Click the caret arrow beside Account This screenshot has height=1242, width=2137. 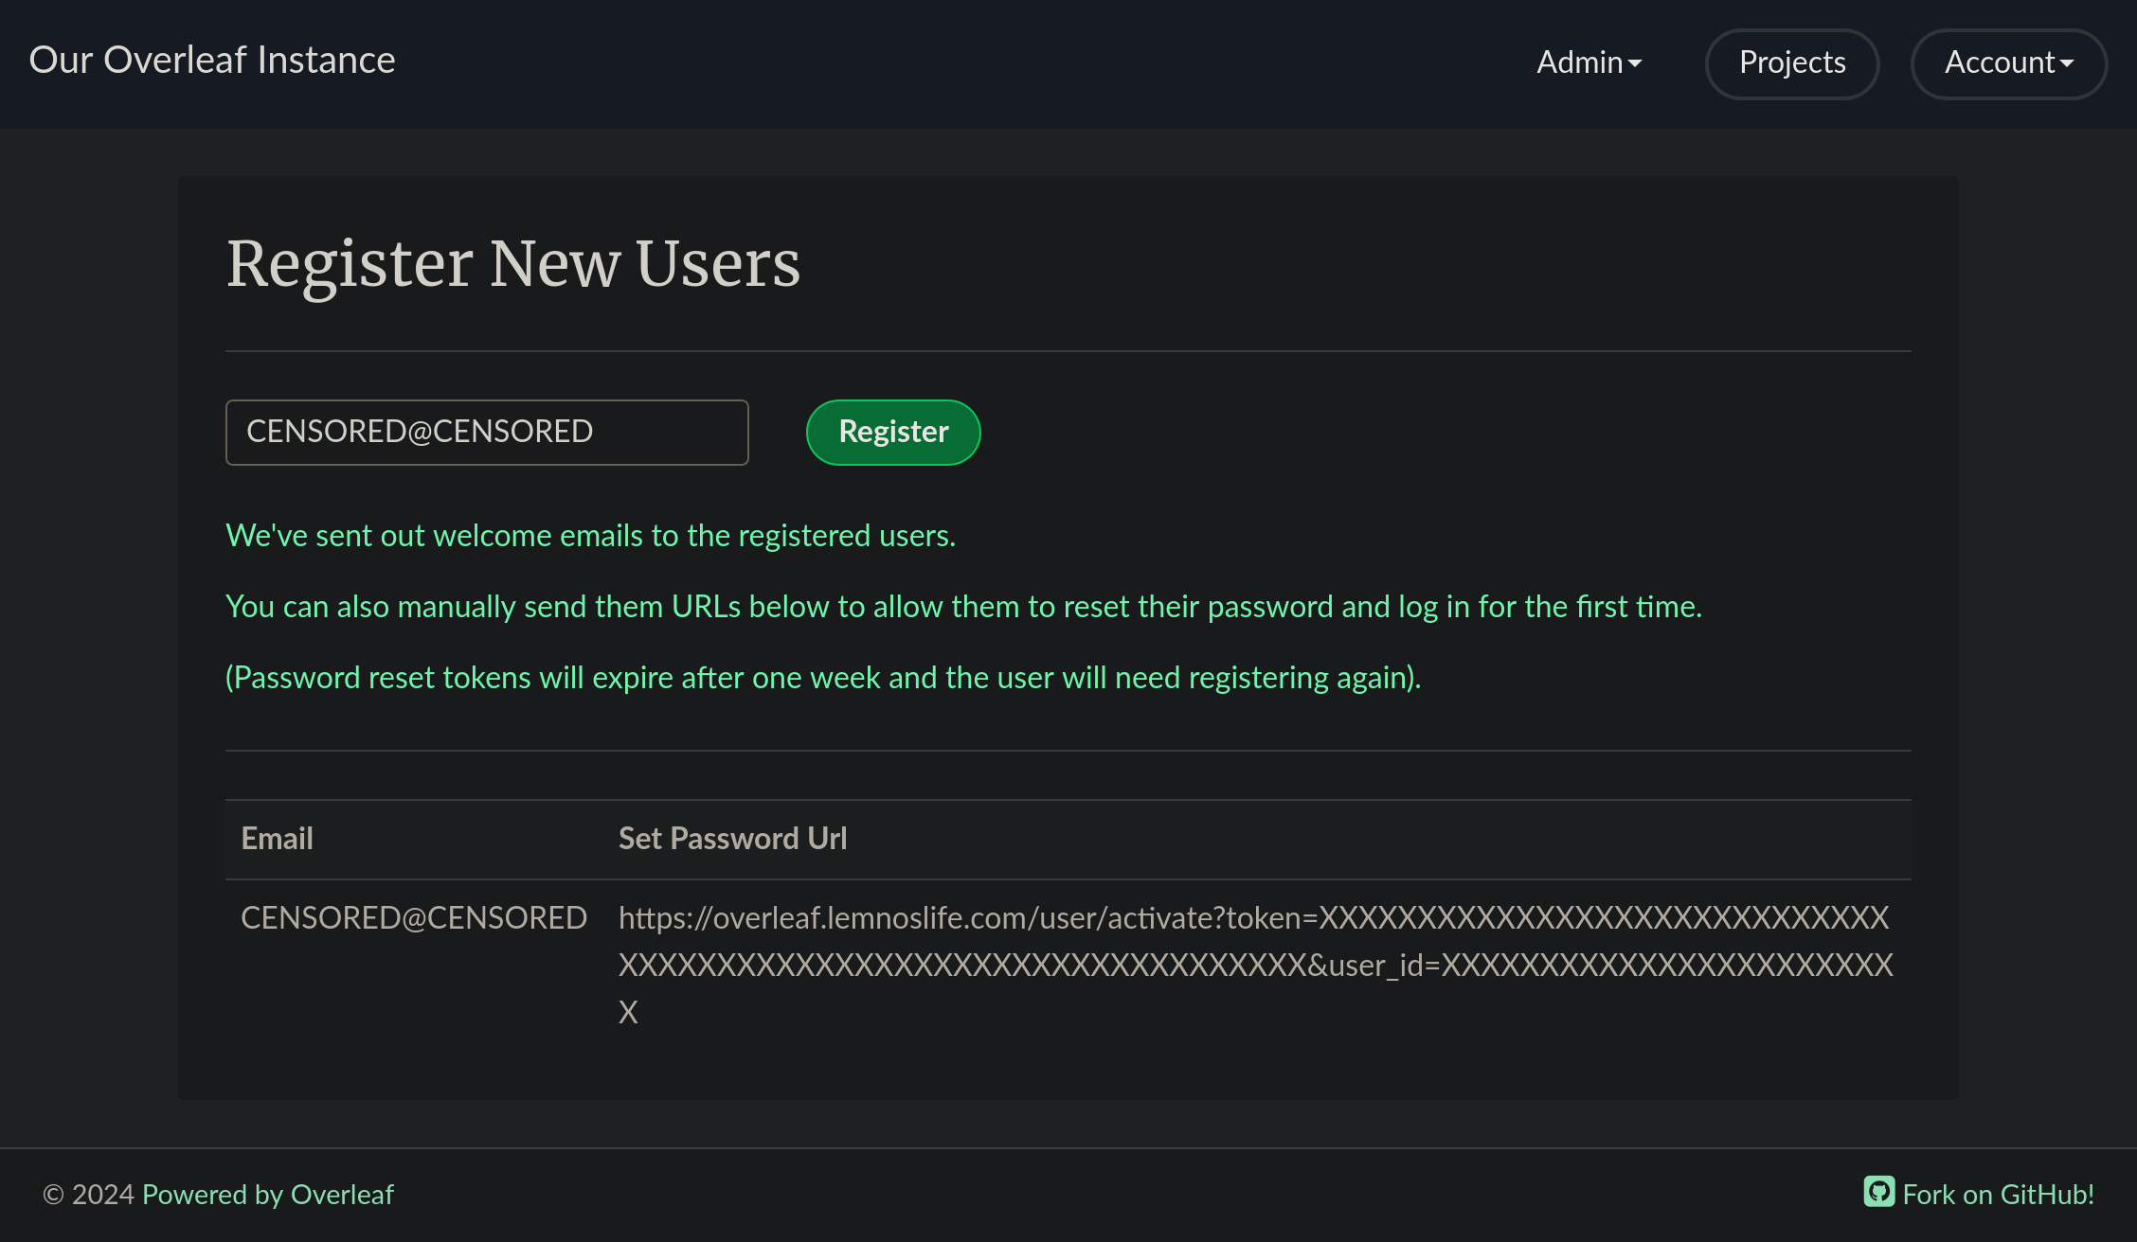(2067, 64)
